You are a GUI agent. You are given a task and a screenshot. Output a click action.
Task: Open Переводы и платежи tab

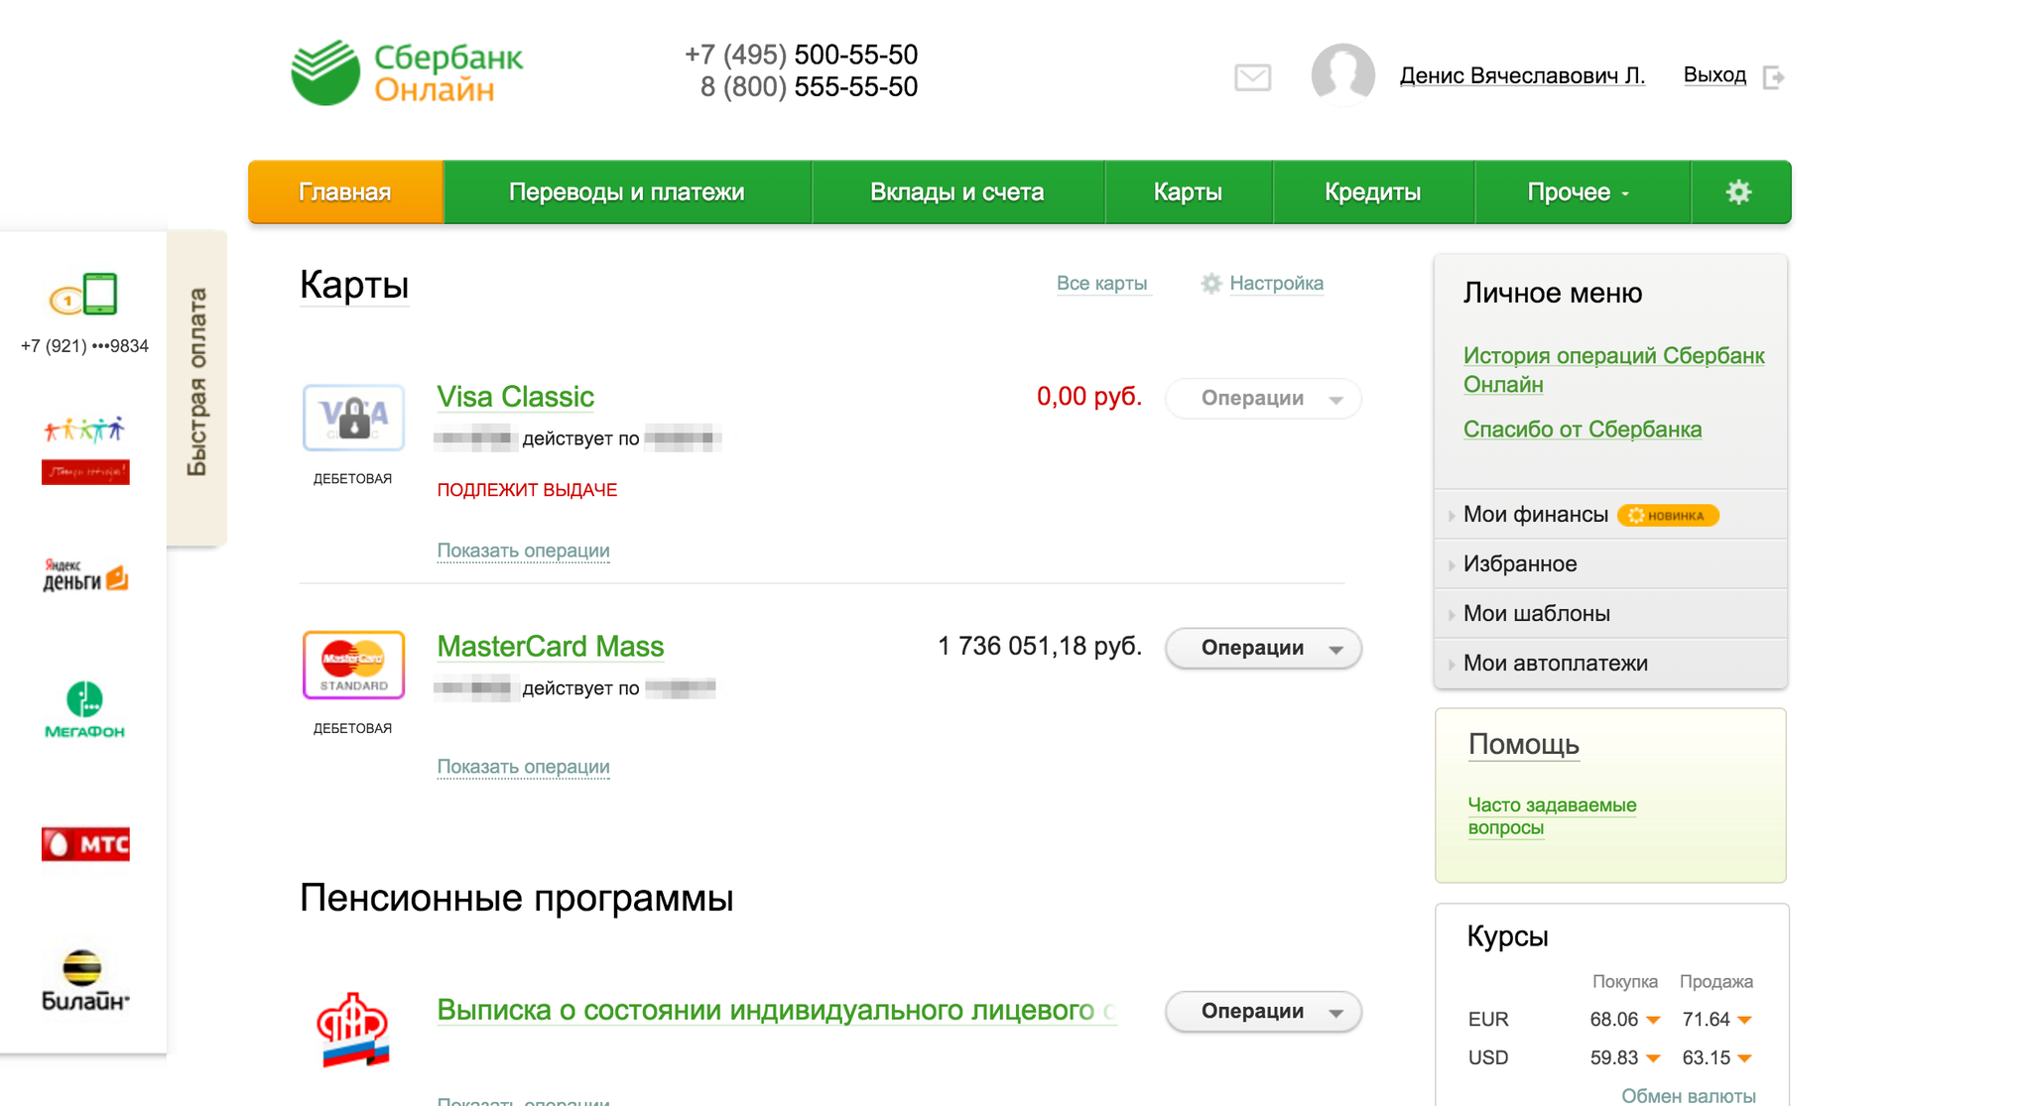[627, 191]
